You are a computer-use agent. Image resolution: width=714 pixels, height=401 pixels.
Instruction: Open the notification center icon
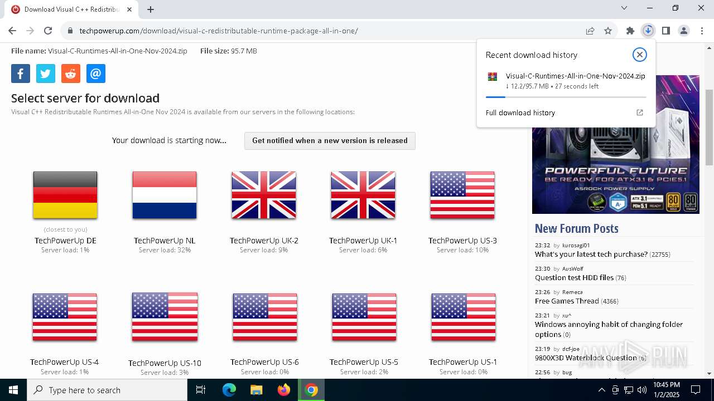pyautogui.click(x=696, y=390)
